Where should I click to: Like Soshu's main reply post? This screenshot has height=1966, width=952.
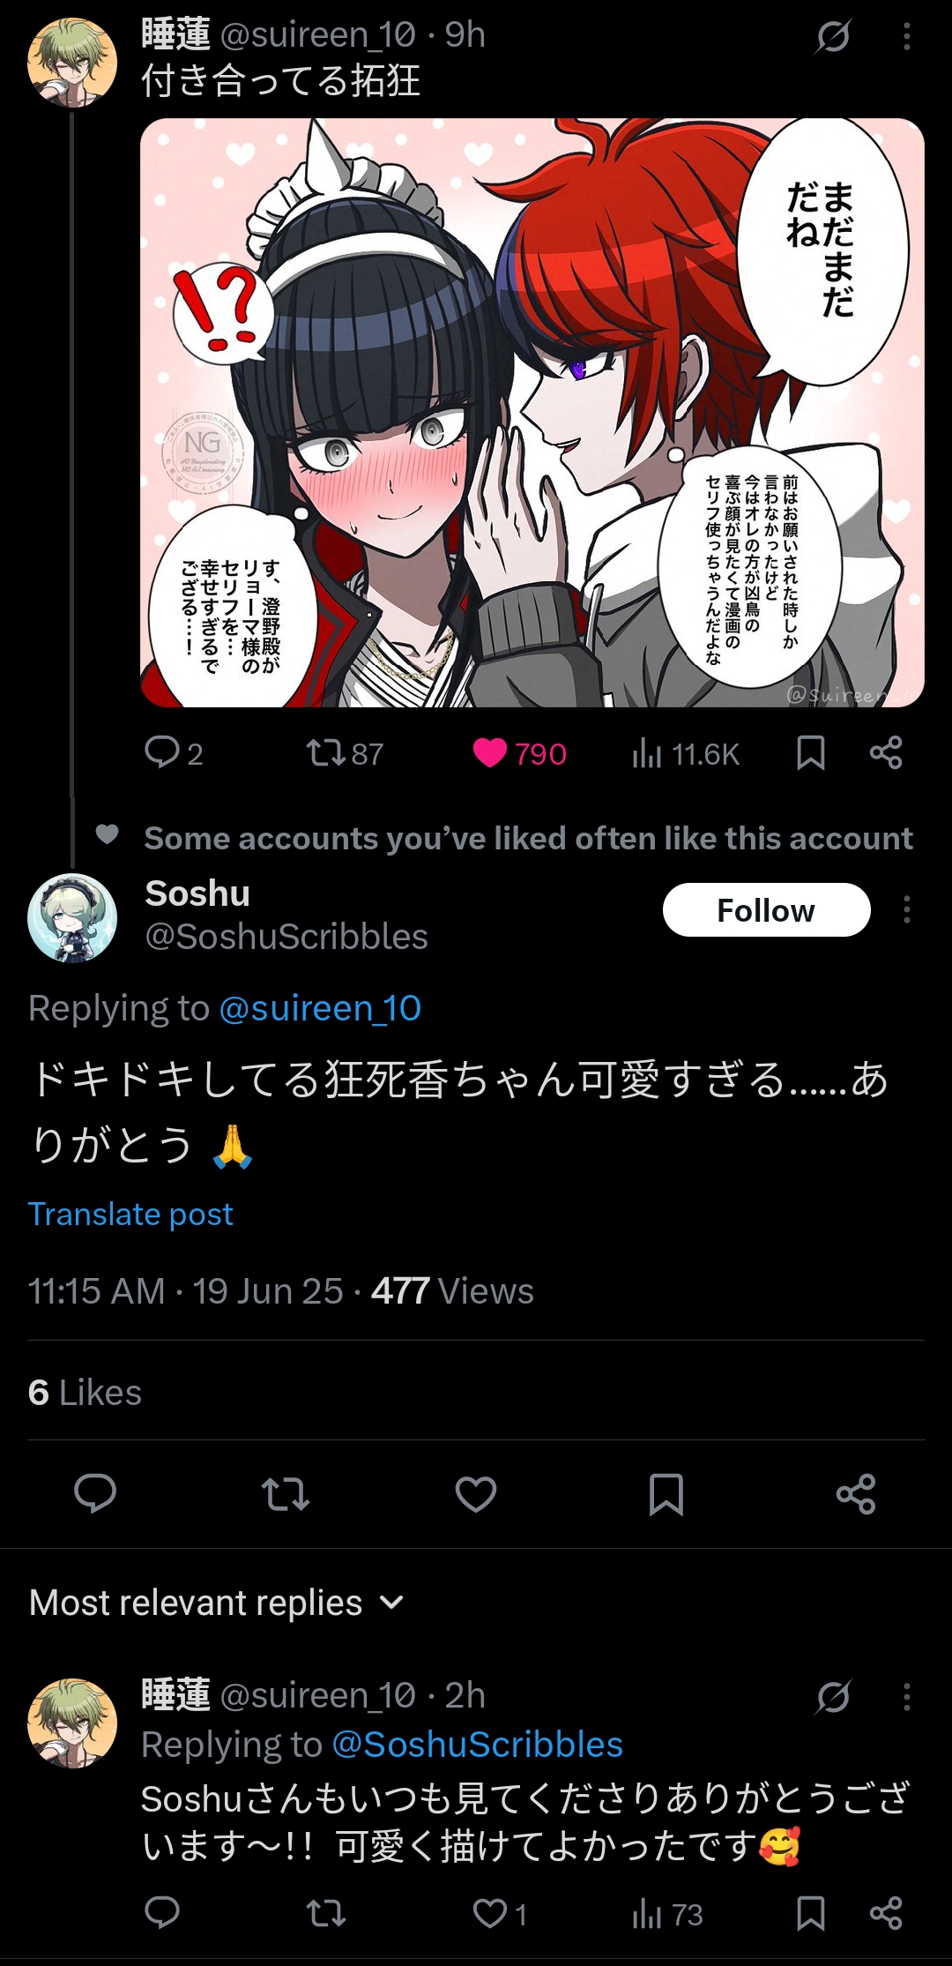pos(476,1494)
